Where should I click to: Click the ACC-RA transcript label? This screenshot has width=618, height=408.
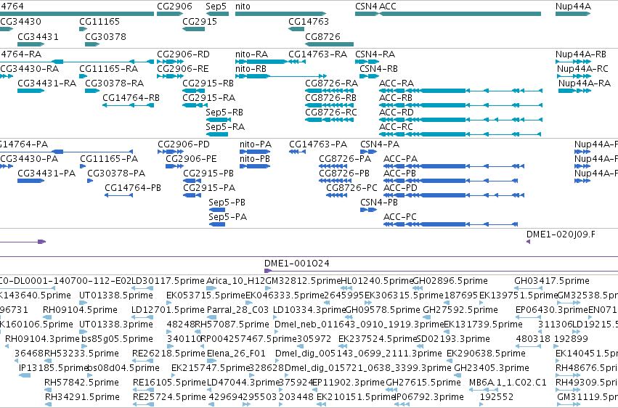[x=397, y=83]
